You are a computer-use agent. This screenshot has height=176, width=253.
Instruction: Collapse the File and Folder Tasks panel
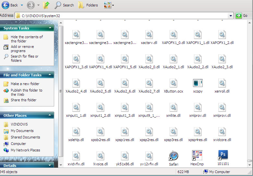50,75
